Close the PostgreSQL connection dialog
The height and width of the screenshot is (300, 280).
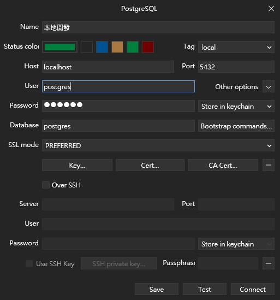tap(271, 9)
